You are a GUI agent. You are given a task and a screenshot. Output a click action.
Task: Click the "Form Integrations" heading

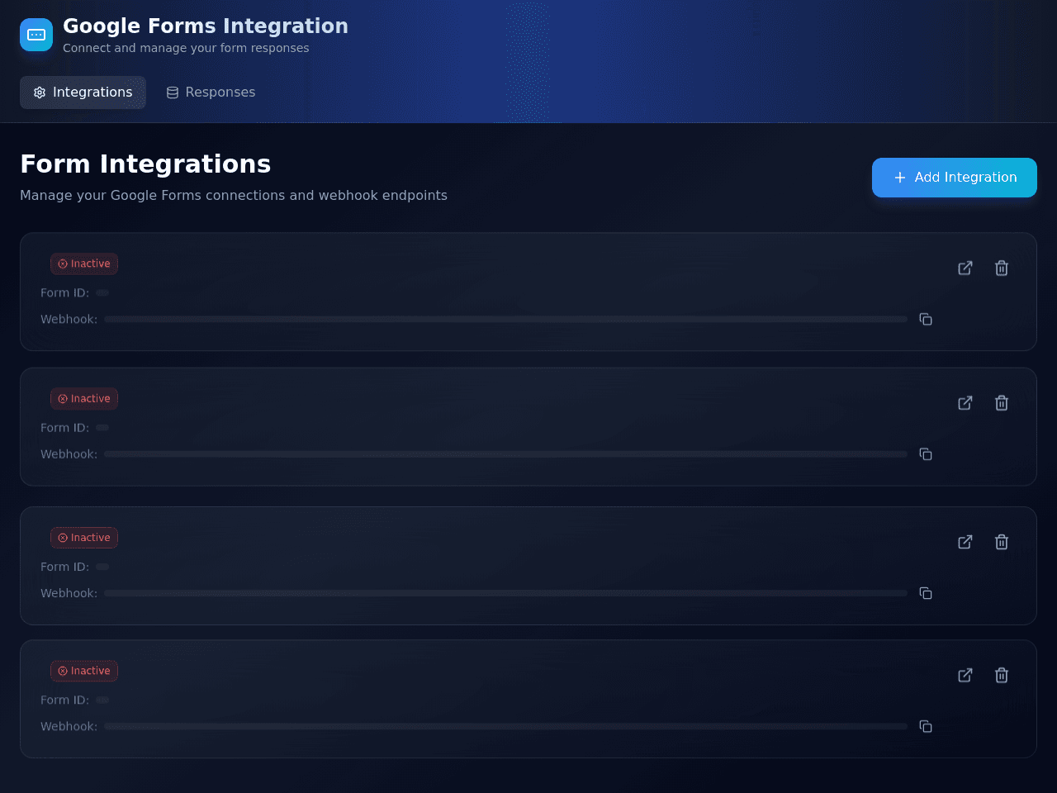(145, 164)
